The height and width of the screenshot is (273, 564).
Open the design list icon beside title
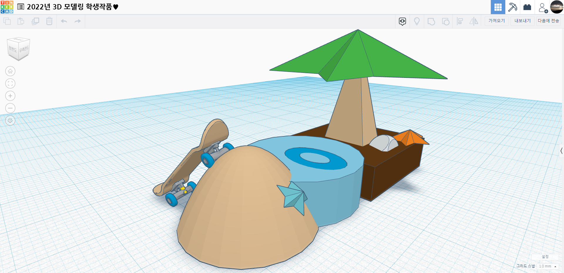(21, 7)
